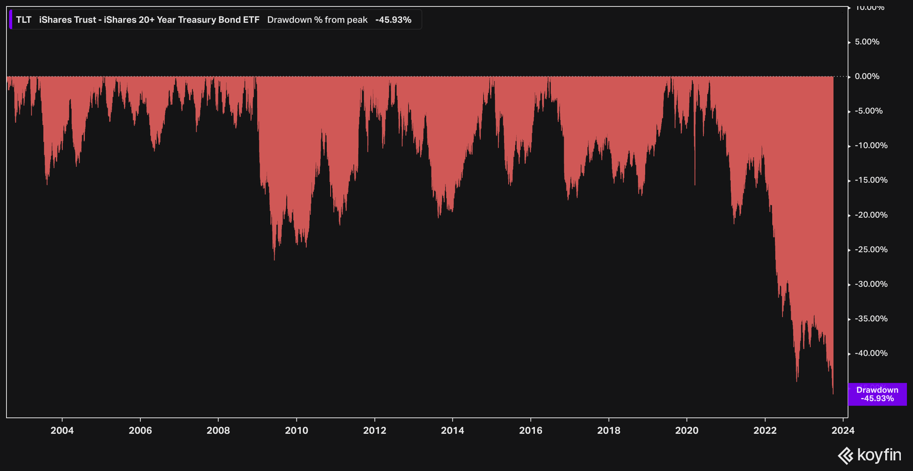Click the -30.00% y-axis label
Screen dimensions: 913x471
point(871,284)
